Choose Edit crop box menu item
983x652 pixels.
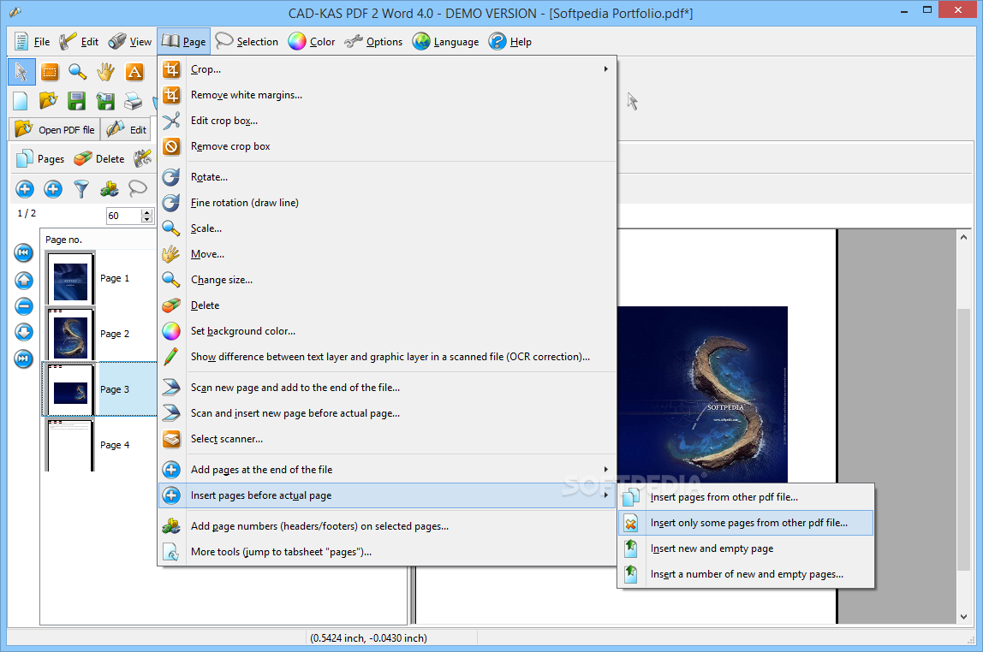tap(387, 121)
